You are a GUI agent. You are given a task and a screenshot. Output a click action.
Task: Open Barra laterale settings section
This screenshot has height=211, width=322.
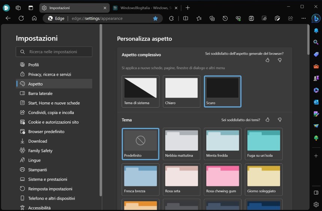(x=54, y=93)
